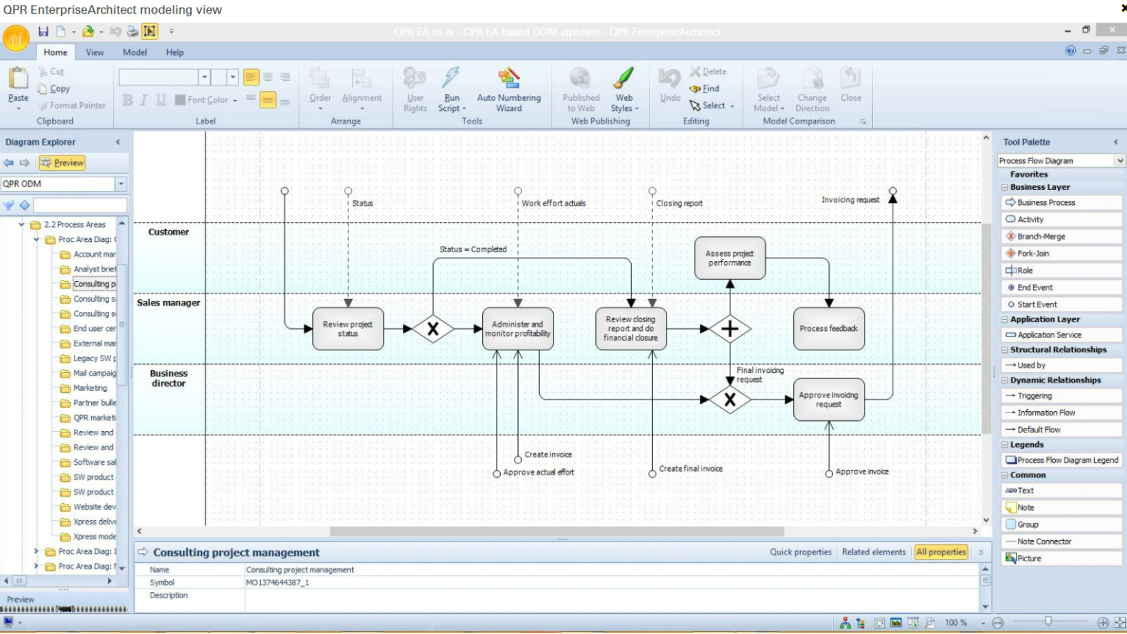Select the Note tool in Common

click(x=1061, y=507)
